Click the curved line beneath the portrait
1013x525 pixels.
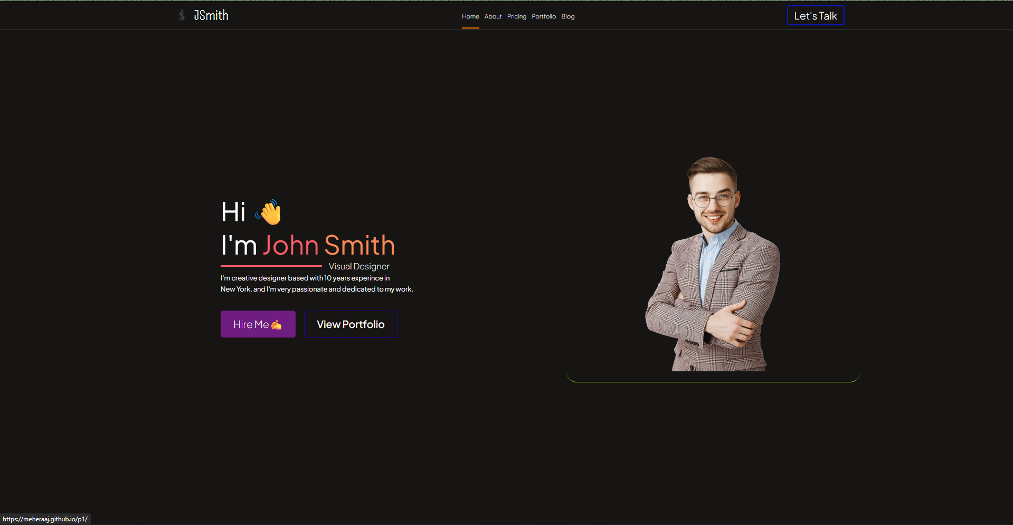(x=713, y=381)
